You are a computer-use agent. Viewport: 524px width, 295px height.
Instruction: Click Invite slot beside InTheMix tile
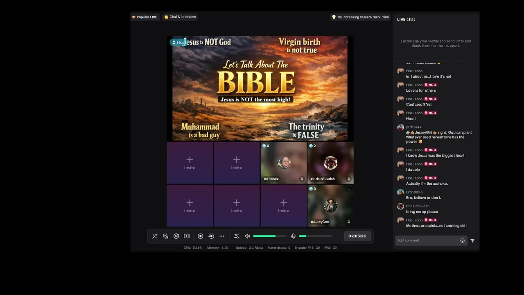pos(237,163)
